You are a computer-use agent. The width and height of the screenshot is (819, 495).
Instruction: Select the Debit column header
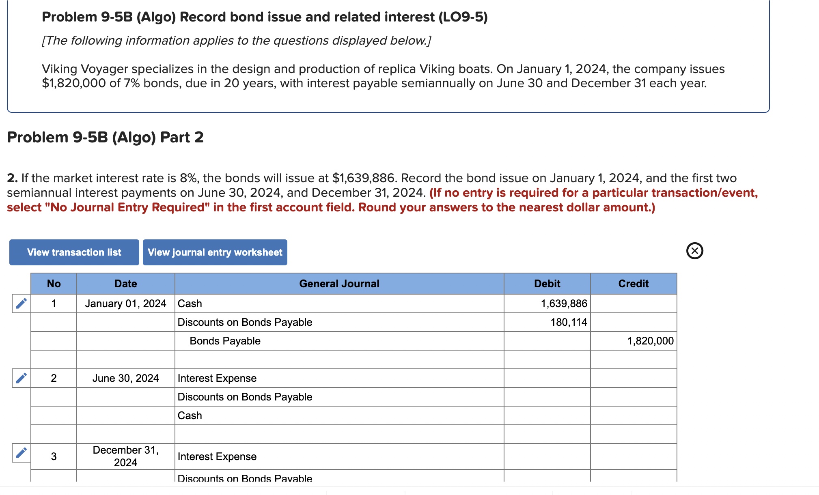tap(547, 283)
